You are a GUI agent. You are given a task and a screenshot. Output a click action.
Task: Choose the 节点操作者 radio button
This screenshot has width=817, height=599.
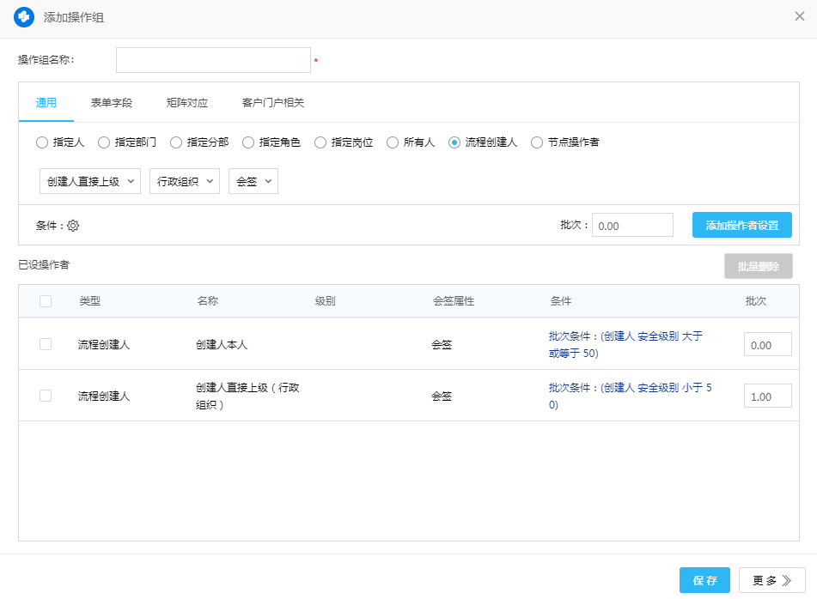pyautogui.click(x=537, y=142)
